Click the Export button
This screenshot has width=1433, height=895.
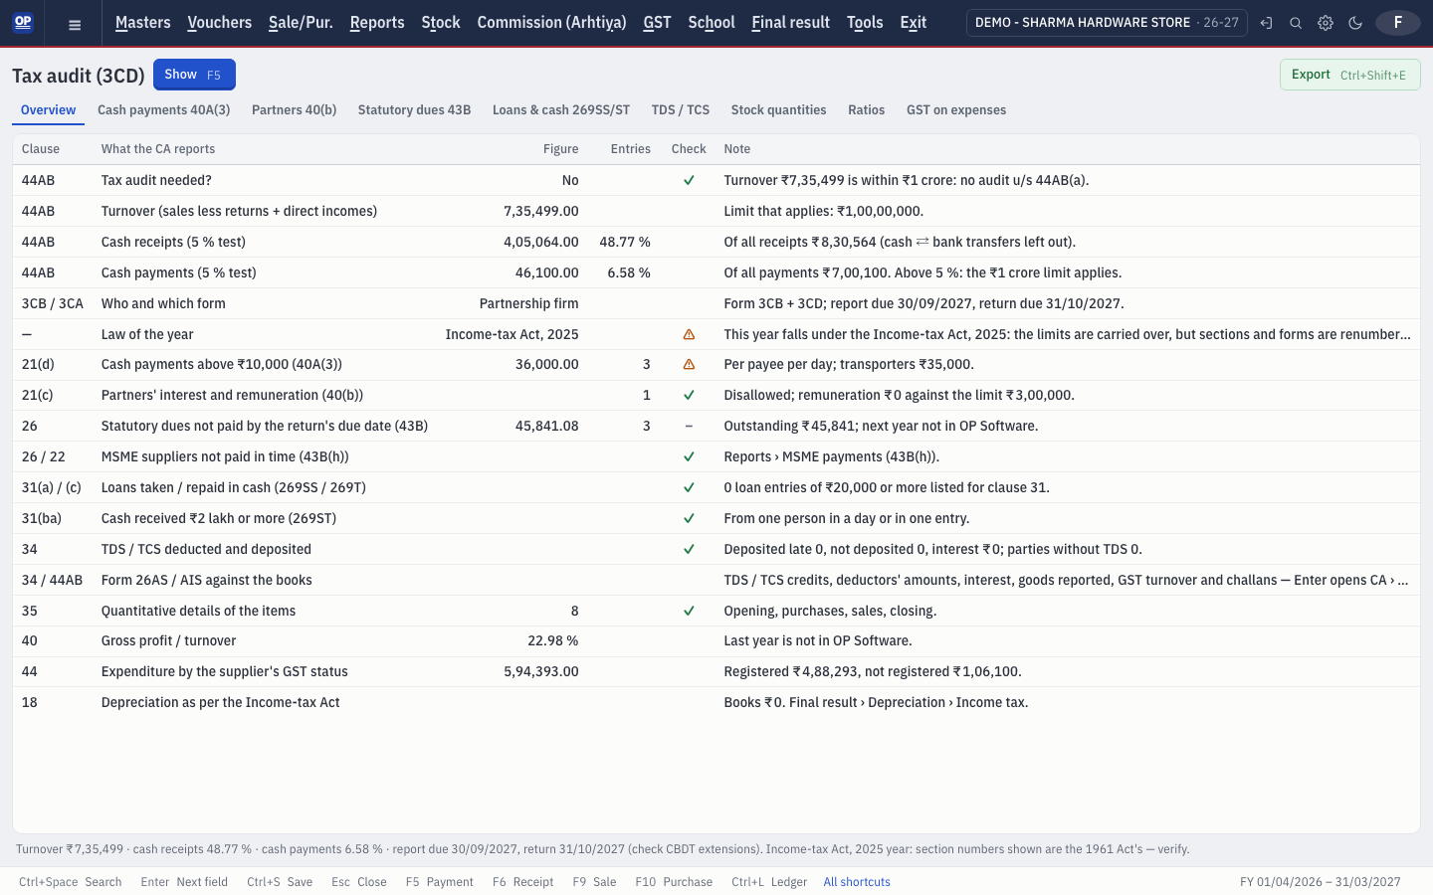[x=1349, y=75]
